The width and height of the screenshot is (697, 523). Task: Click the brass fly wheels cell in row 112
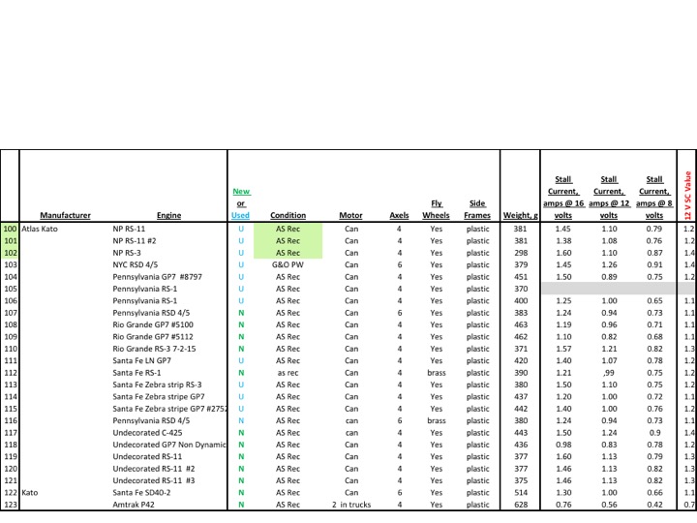click(437, 373)
